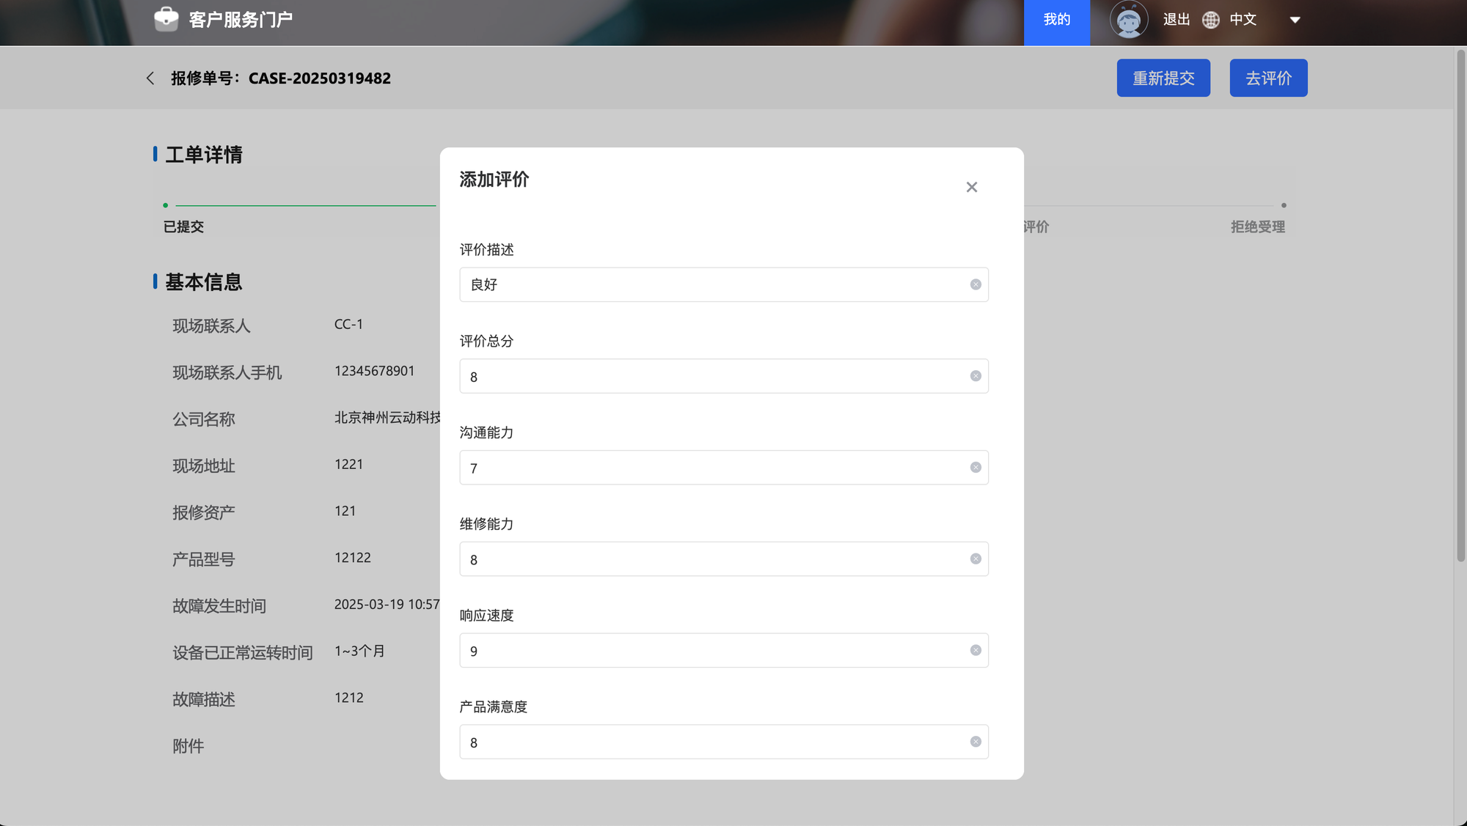This screenshot has height=826, width=1467.
Task: Click the user avatar icon
Action: click(x=1128, y=20)
